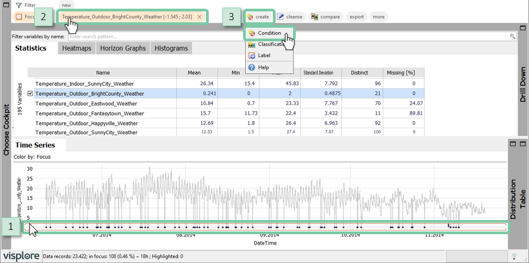This screenshot has height=263, width=529.
Task: Click the Help question mark icon
Action: click(x=252, y=67)
